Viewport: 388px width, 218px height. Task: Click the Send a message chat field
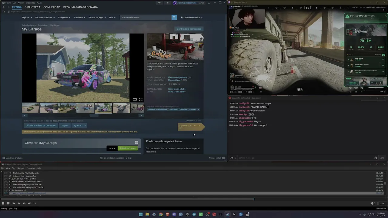(305, 158)
